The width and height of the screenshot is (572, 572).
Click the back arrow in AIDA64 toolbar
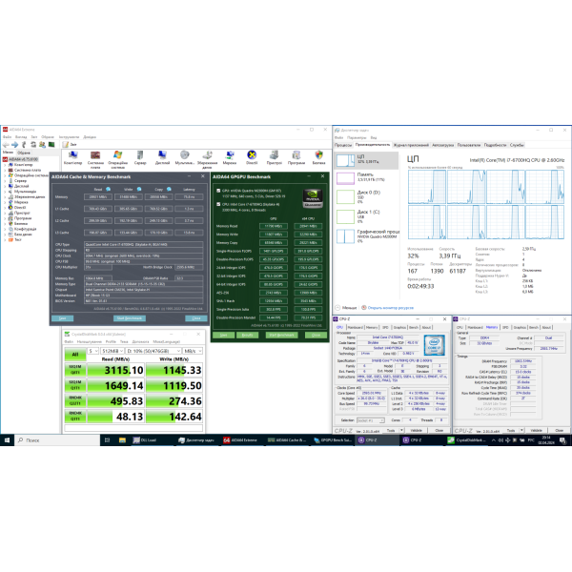coord(6,145)
